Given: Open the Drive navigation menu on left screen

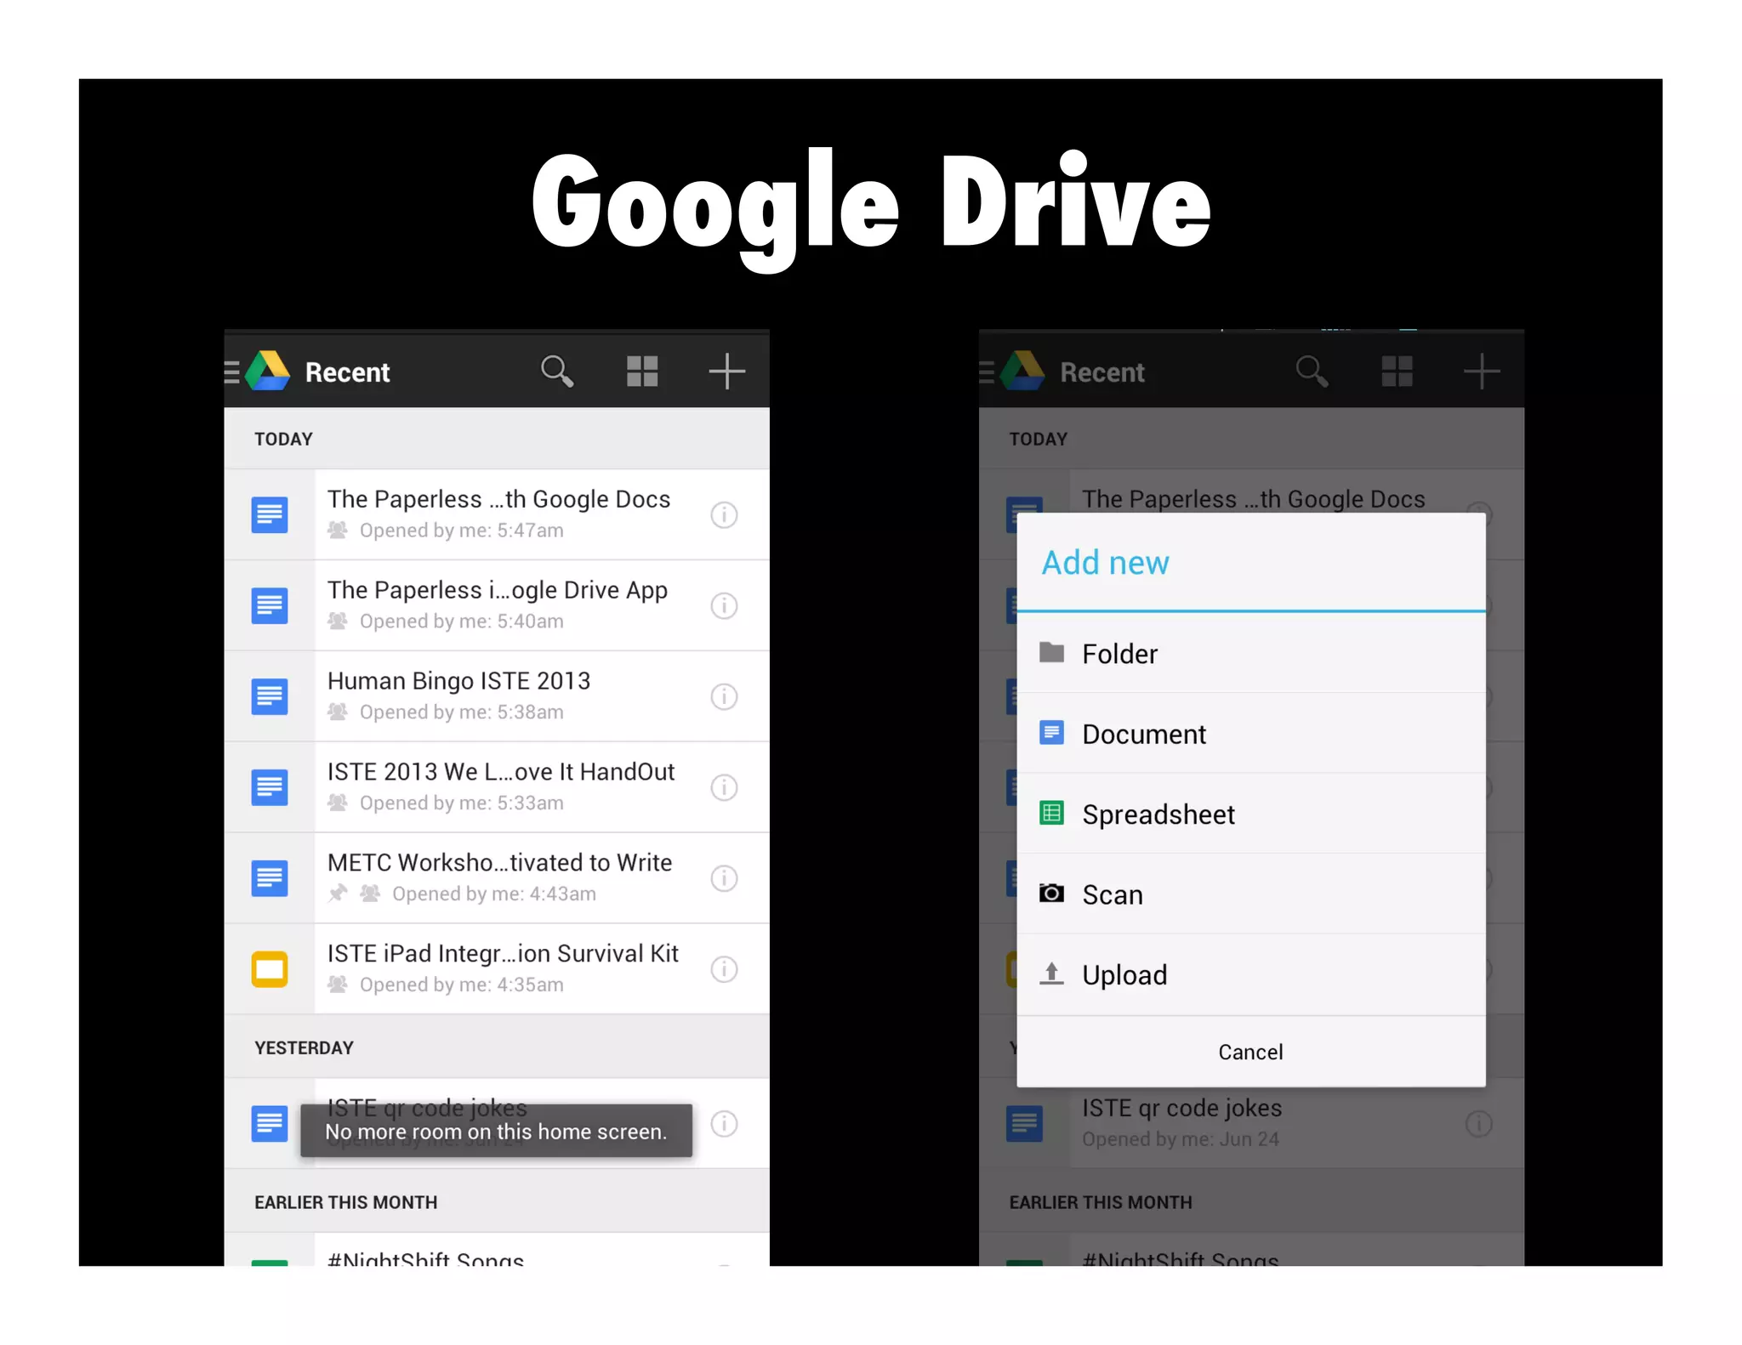Looking at the screenshot, I should click(x=232, y=372).
